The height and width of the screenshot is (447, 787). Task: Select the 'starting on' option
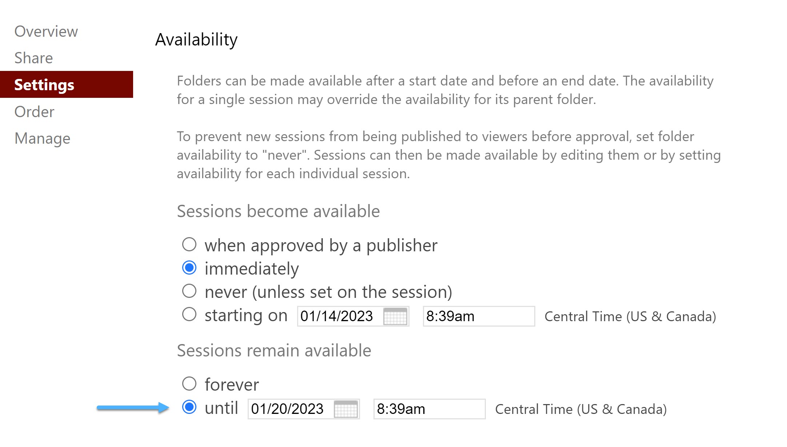pos(189,315)
